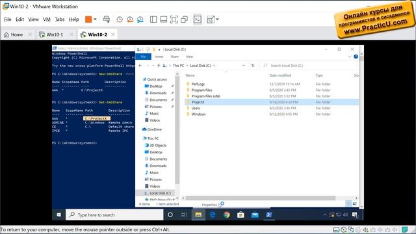Open Microsoft Edge from taskbar
Image resolution: width=416 pixels, height=234 pixels.
(x=213, y=215)
